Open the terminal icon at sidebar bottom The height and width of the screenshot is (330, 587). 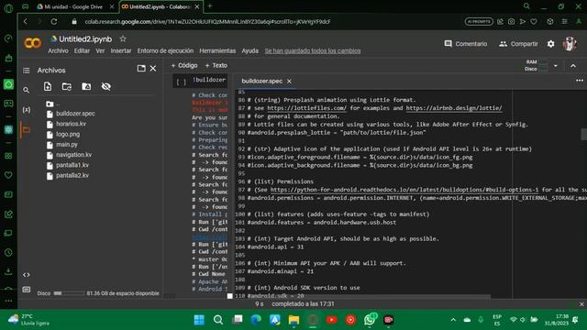click(x=27, y=290)
